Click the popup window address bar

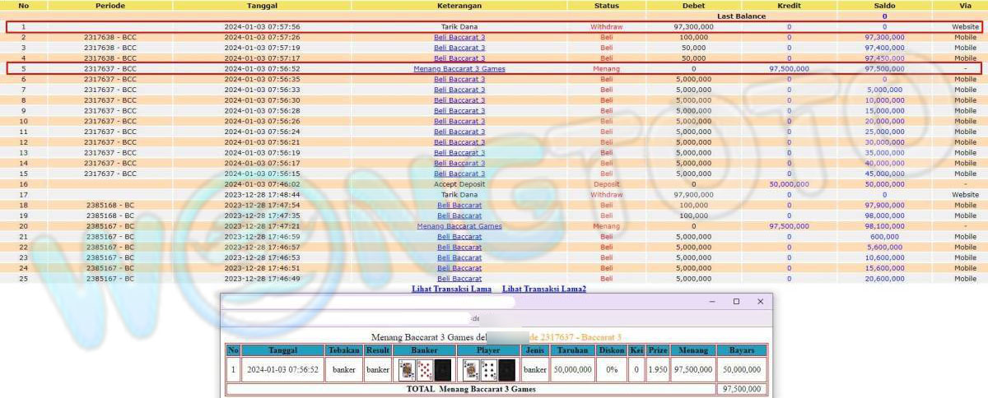click(x=370, y=317)
